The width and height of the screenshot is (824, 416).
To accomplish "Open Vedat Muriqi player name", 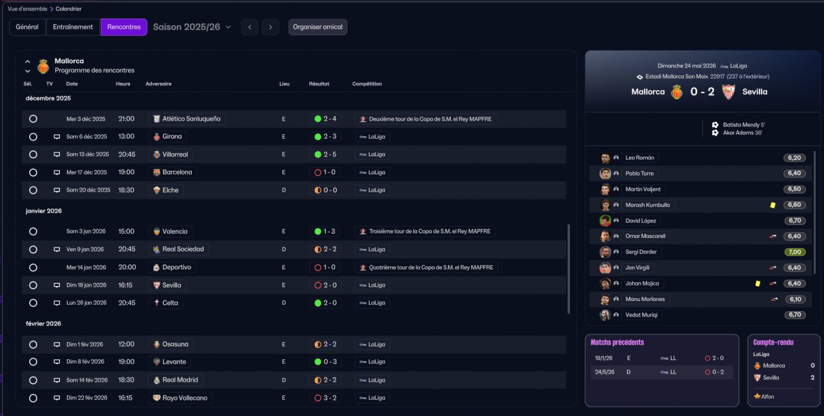I will click(641, 315).
